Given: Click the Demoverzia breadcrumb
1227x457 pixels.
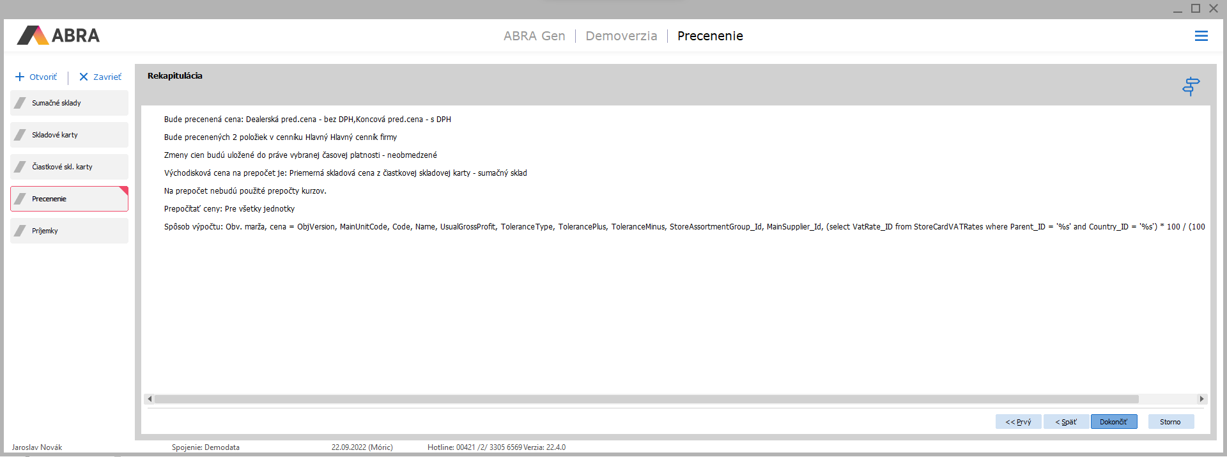Looking at the screenshot, I should pyautogui.click(x=621, y=36).
